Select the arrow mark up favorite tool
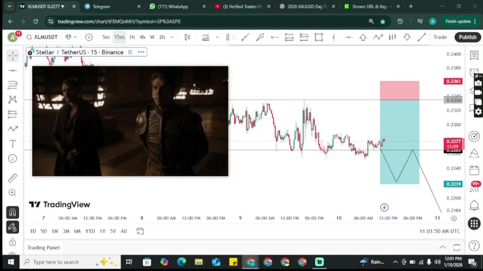Image resolution: width=483 pixels, height=271 pixels. tap(363, 37)
